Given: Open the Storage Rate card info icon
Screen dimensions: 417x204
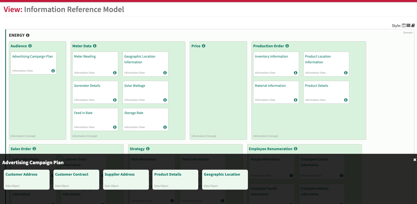Looking at the screenshot, I should (165, 127).
